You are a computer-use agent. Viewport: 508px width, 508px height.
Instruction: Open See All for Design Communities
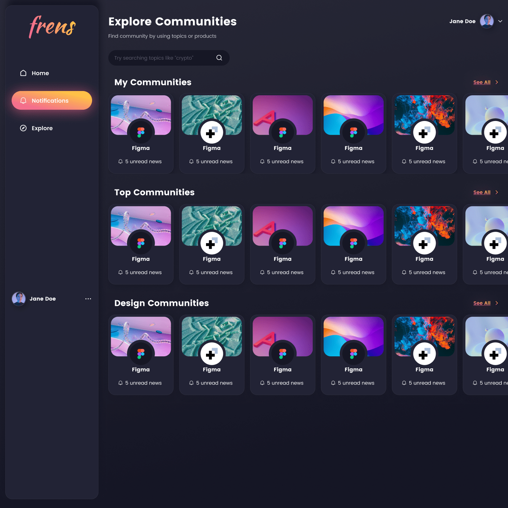482,303
